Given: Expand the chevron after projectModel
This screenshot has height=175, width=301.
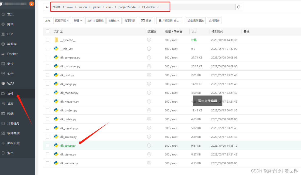Looking at the screenshot, I should (x=139, y=7).
